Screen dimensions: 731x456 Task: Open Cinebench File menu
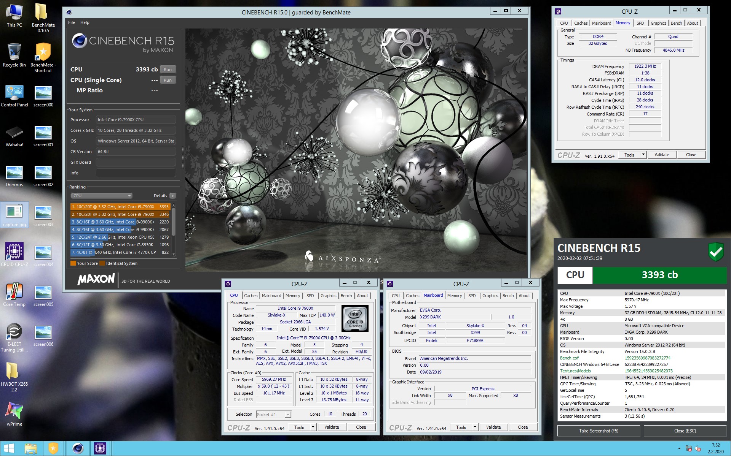(72, 22)
